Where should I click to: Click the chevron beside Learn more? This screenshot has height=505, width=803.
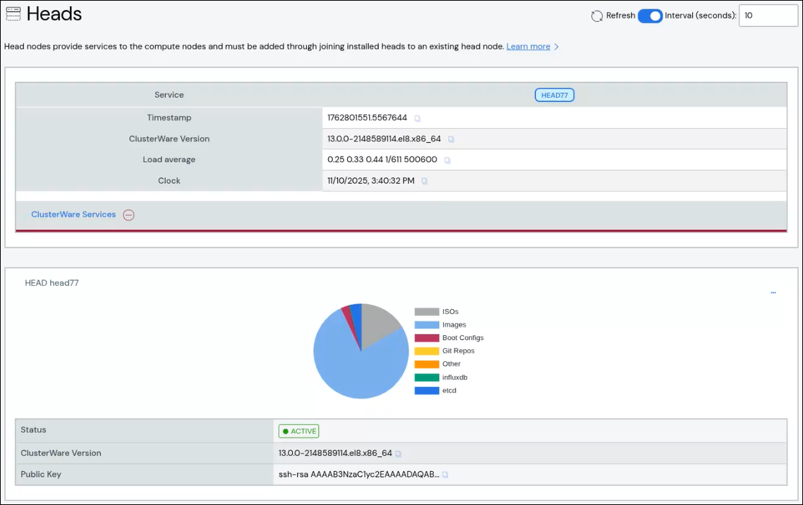(557, 47)
